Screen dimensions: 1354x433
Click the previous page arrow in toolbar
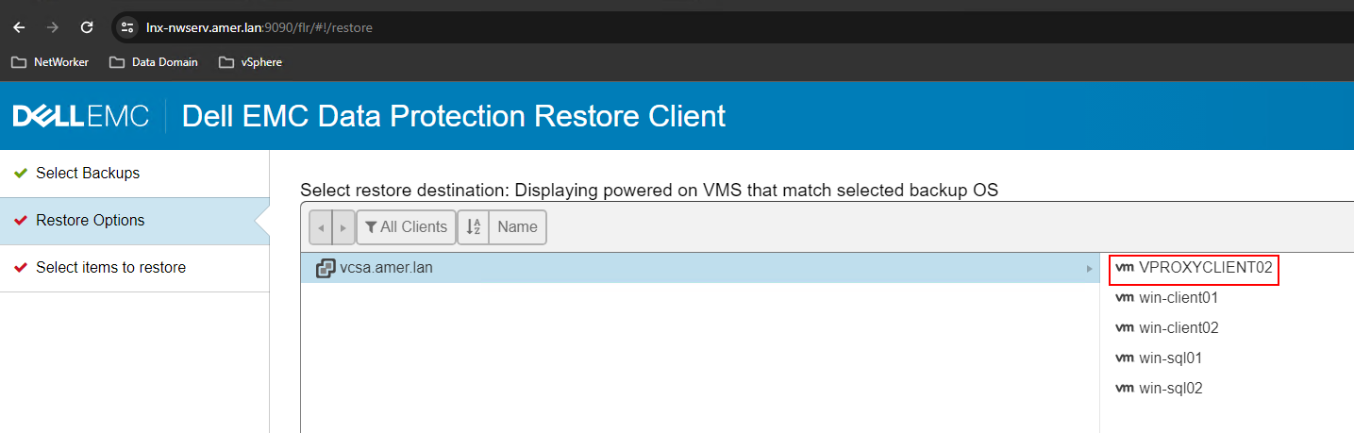coord(321,227)
